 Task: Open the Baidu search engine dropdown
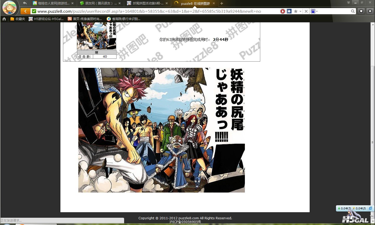(314, 11)
